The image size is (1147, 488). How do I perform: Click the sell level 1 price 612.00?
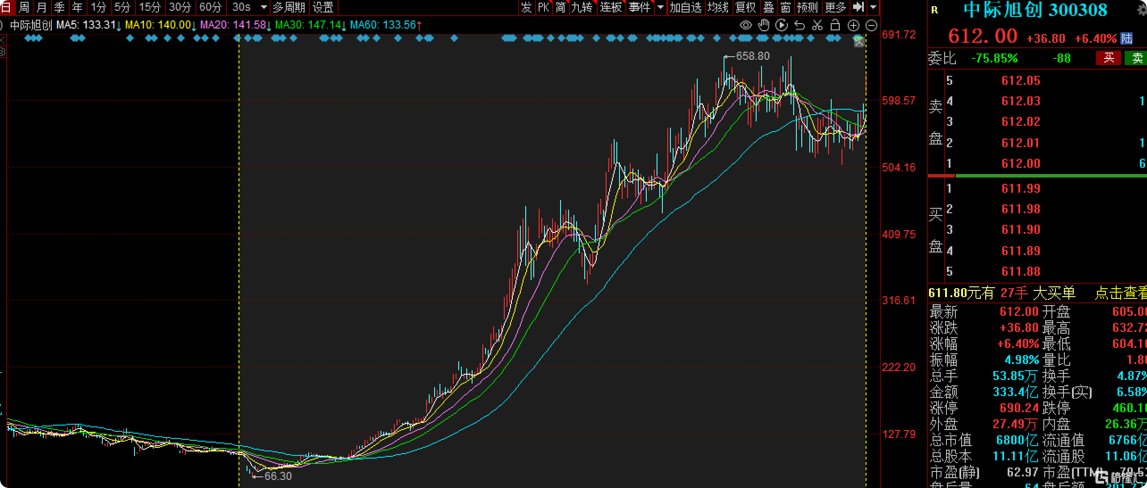click(x=1021, y=164)
